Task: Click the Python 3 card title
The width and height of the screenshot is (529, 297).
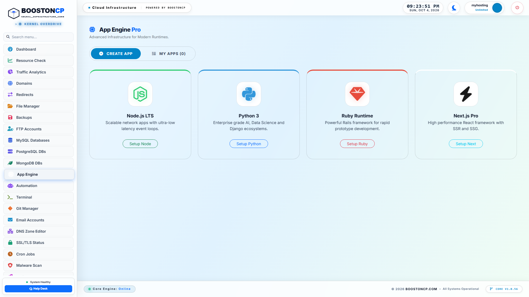Action: pyautogui.click(x=249, y=116)
